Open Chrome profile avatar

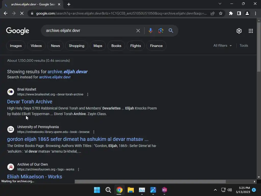coord(247,13)
